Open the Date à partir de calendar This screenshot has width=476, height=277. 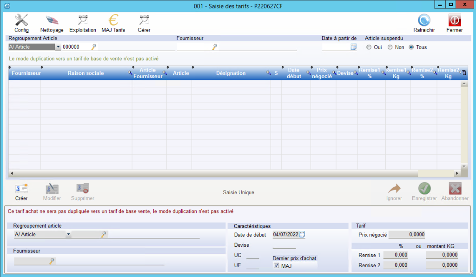pos(353,47)
